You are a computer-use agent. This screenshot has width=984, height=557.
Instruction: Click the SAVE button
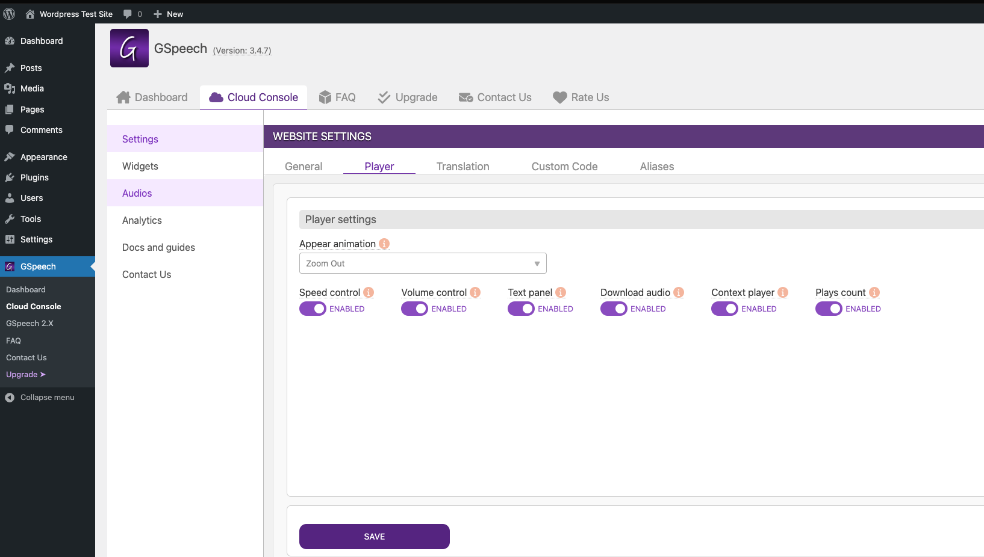pos(375,537)
